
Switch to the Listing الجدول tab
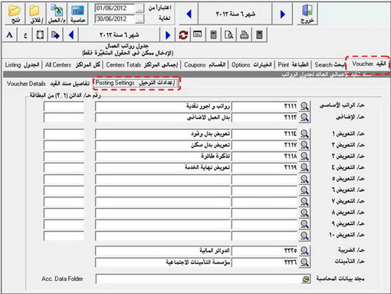click(22, 65)
